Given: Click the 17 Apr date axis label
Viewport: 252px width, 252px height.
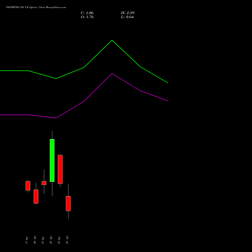Looking at the screenshot, I should [27, 240].
